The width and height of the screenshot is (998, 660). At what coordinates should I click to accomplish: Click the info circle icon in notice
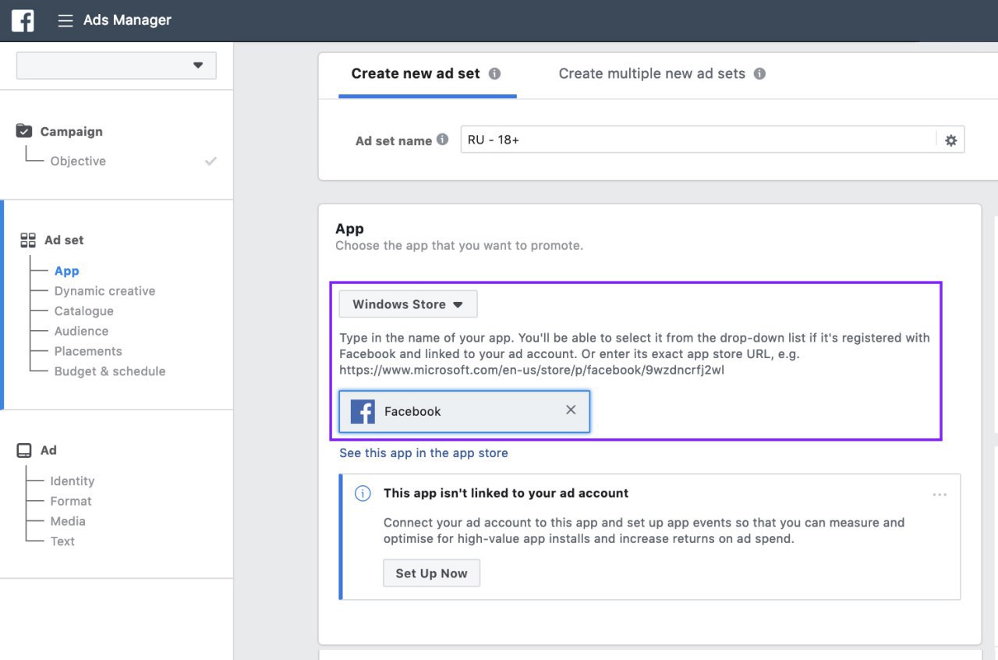pyautogui.click(x=363, y=494)
